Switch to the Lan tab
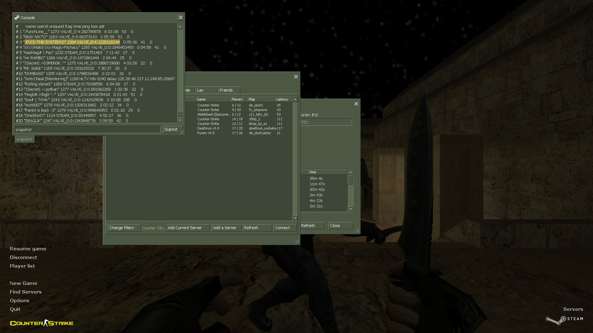 pos(206,90)
